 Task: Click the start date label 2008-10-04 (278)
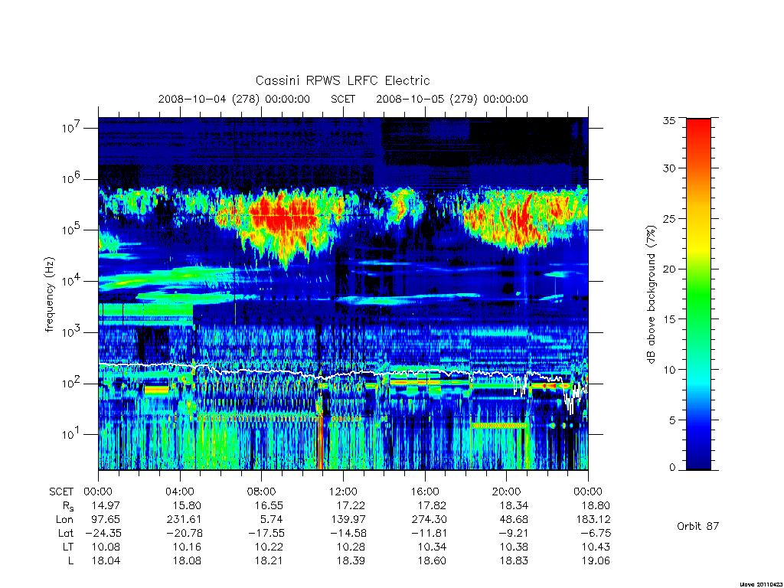click(x=209, y=99)
